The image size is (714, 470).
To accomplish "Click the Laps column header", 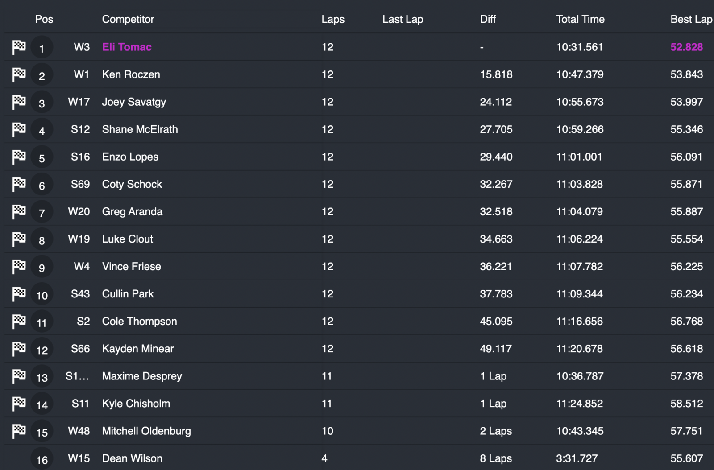I will pos(333,19).
